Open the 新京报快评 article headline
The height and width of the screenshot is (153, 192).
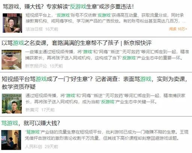pos(76,43)
